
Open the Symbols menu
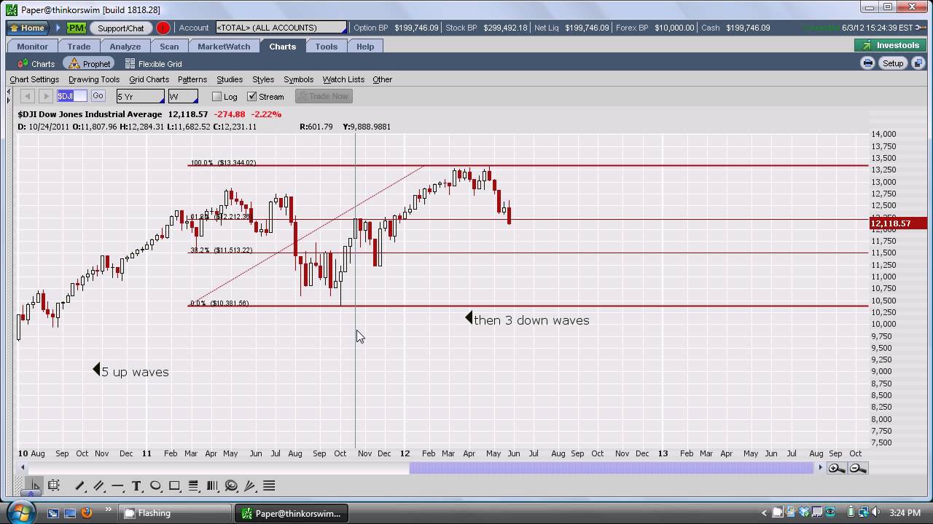coord(298,79)
